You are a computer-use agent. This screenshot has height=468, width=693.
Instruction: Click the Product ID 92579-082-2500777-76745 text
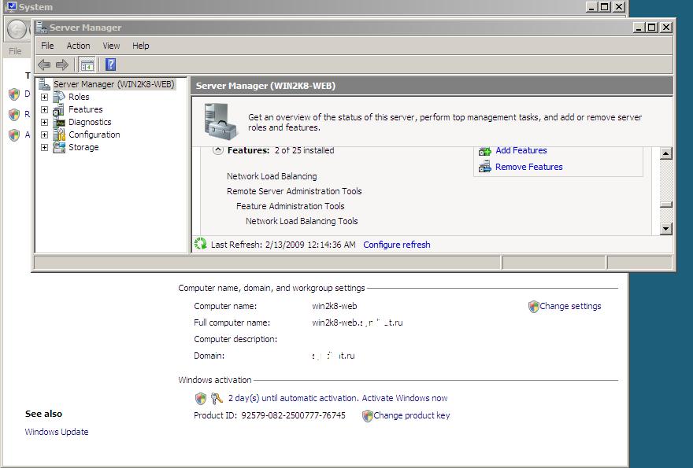click(269, 415)
